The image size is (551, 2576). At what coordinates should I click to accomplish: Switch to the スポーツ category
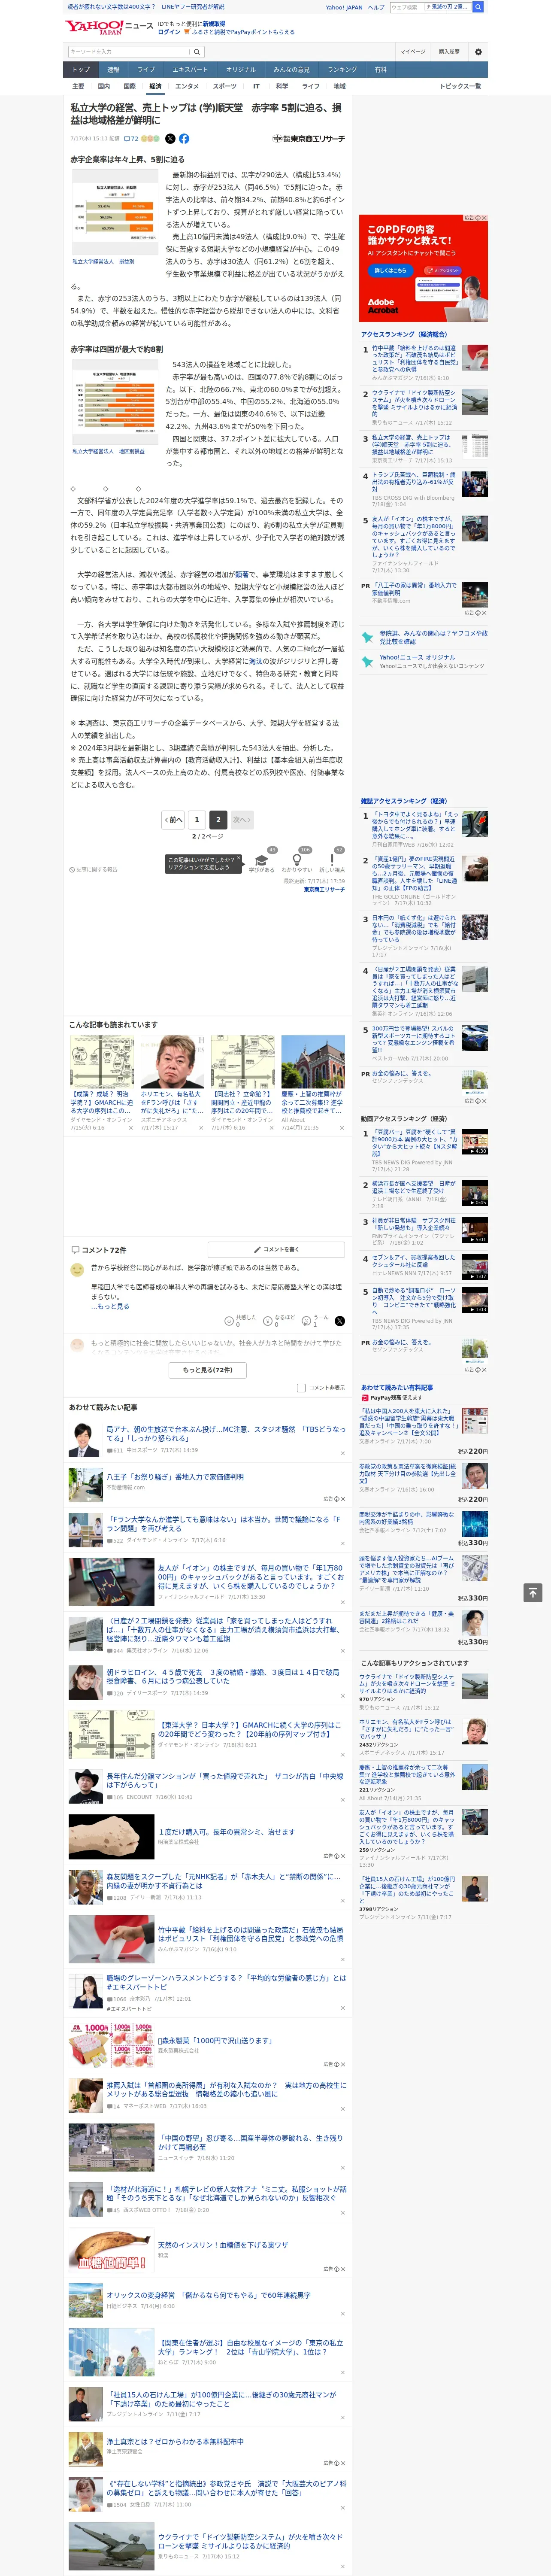[225, 87]
